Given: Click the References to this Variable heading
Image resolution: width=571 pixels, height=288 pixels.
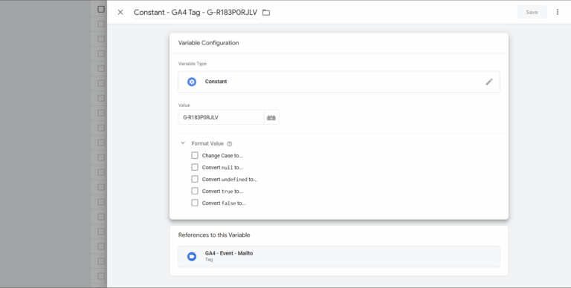Looking at the screenshot, I should click(214, 235).
